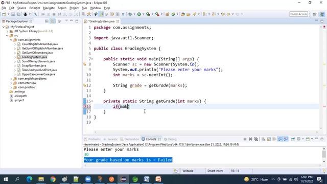Toggle Show Console on standard output change
Screen dimensions: 327x184
tap(280, 139)
